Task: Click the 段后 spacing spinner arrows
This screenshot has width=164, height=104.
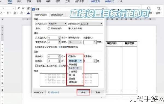Action: (60, 61)
